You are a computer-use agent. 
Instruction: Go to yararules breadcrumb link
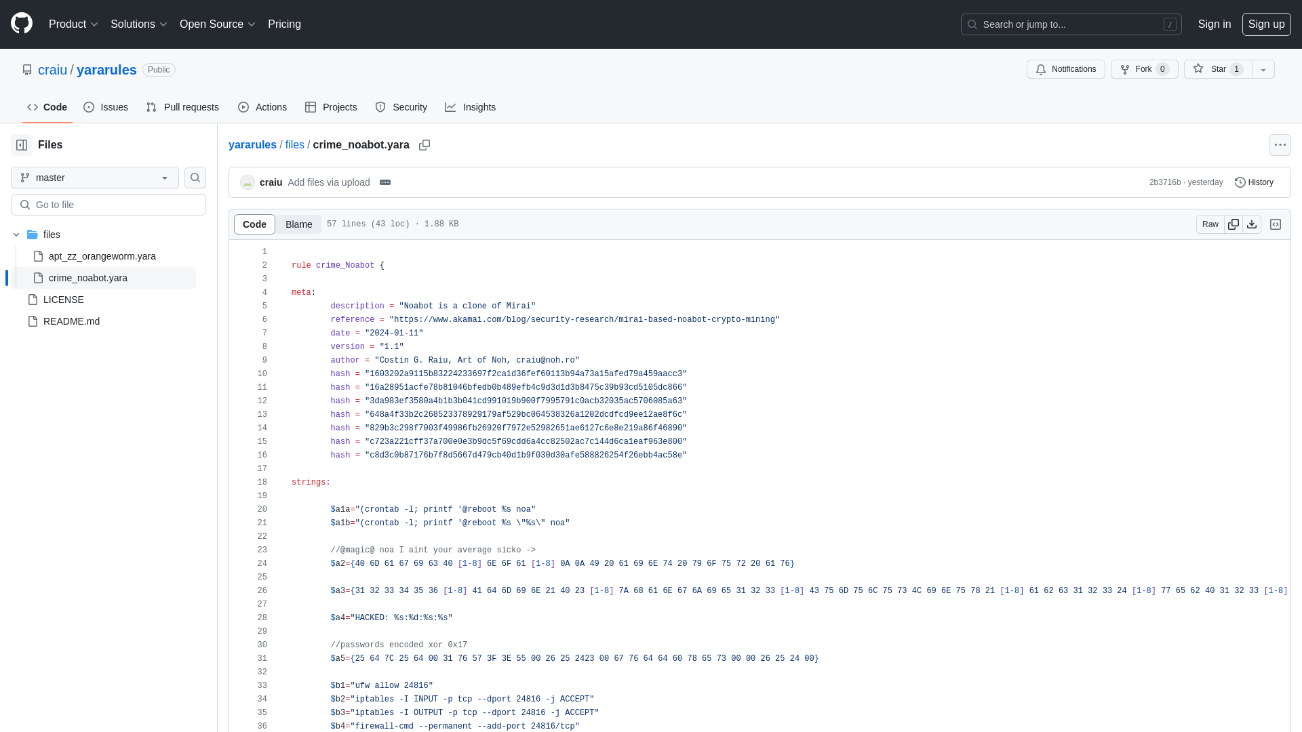[252, 145]
